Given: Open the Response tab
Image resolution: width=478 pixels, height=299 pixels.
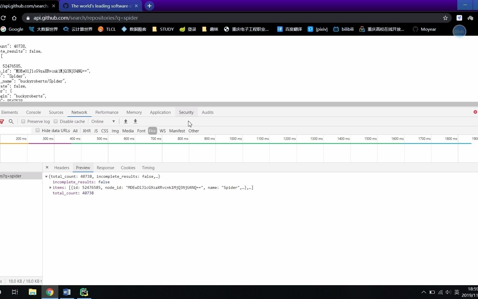Looking at the screenshot, I should pyautogui.click(x=105, y=167).
